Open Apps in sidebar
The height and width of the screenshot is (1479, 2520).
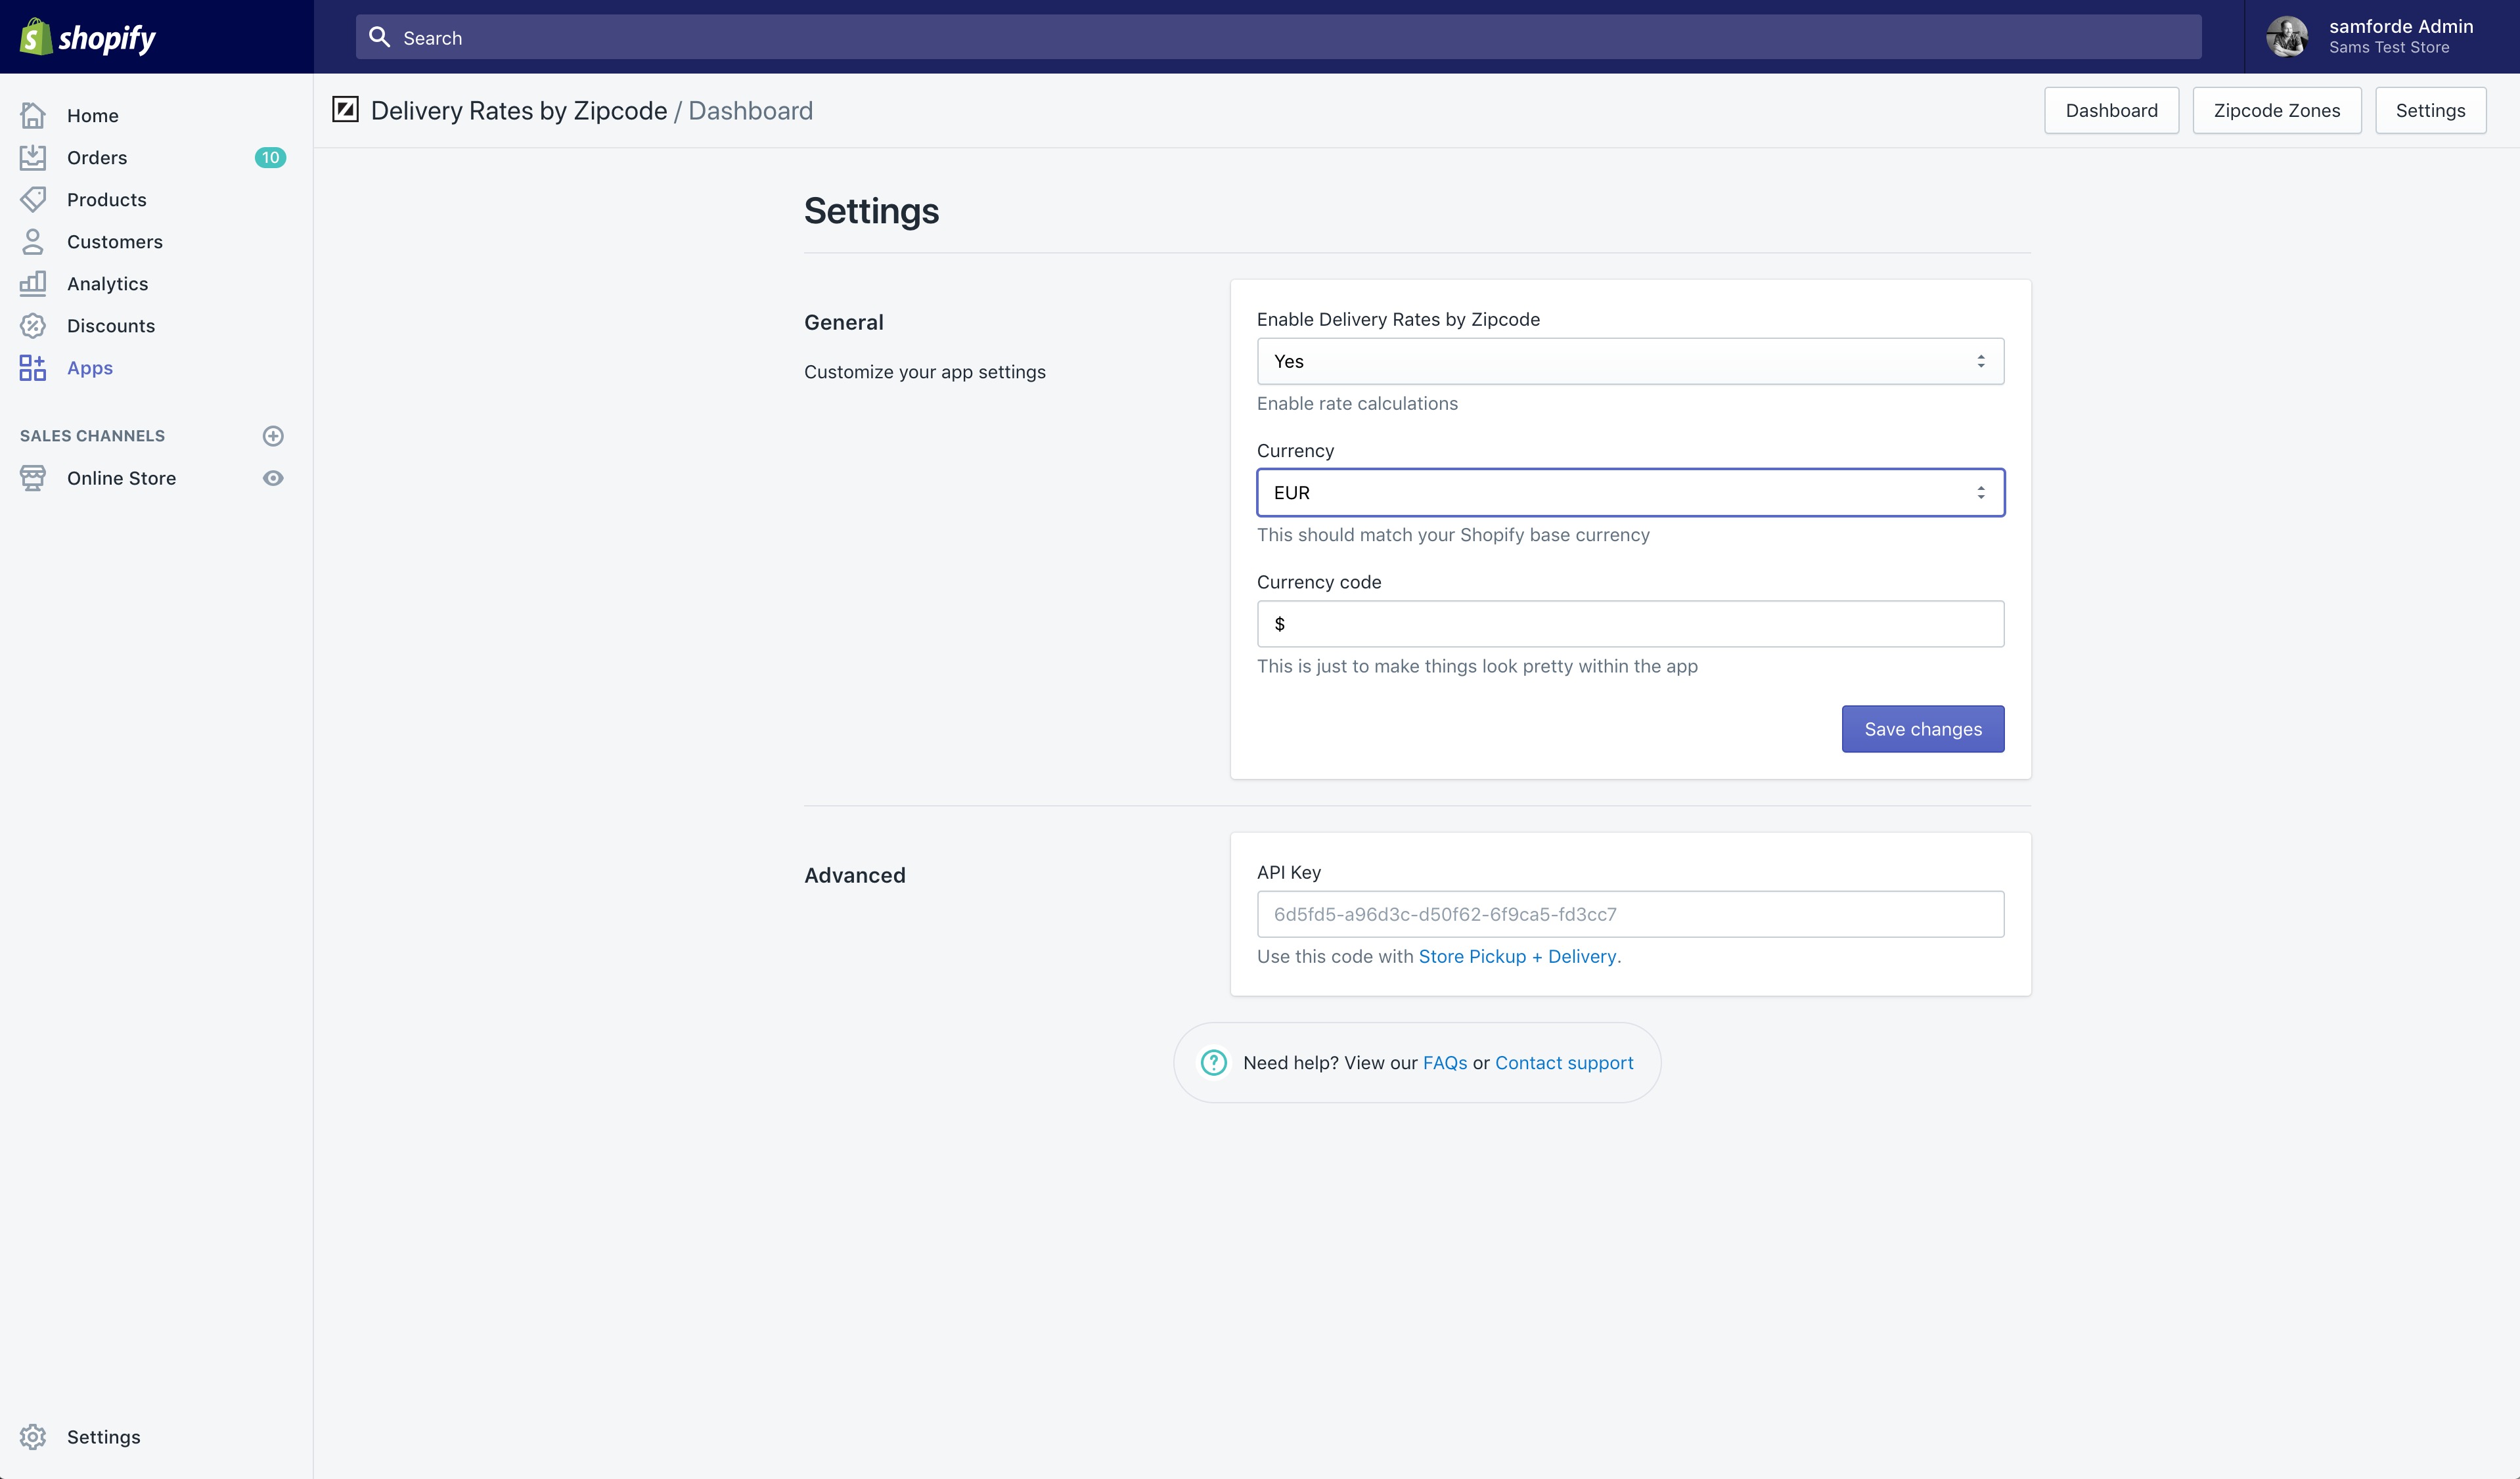coord(90,368)
